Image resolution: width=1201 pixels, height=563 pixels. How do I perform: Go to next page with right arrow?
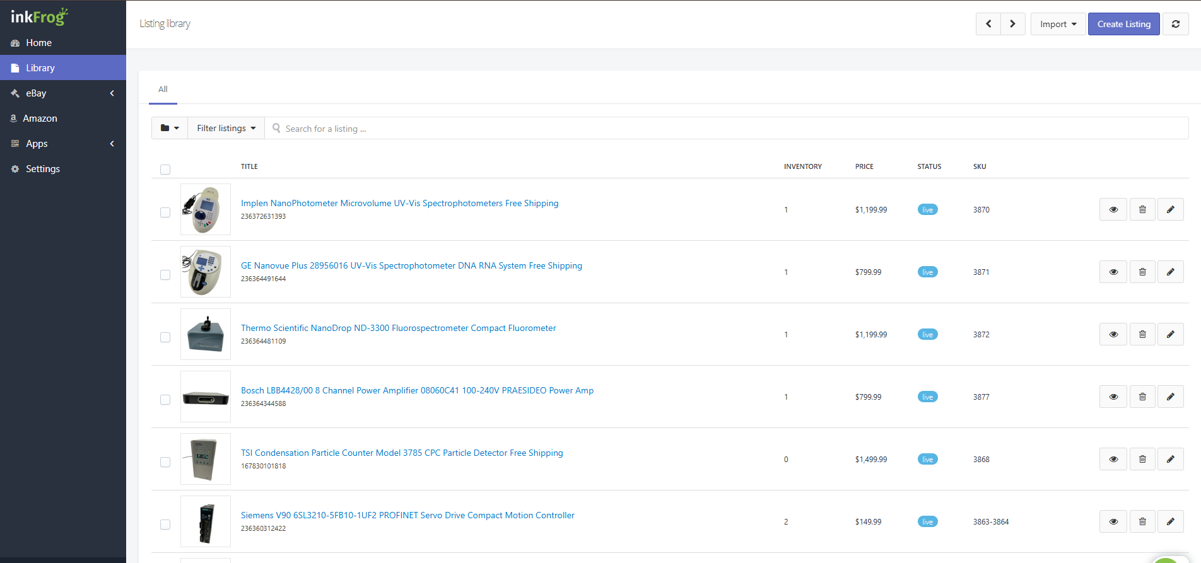[1013, 24]
